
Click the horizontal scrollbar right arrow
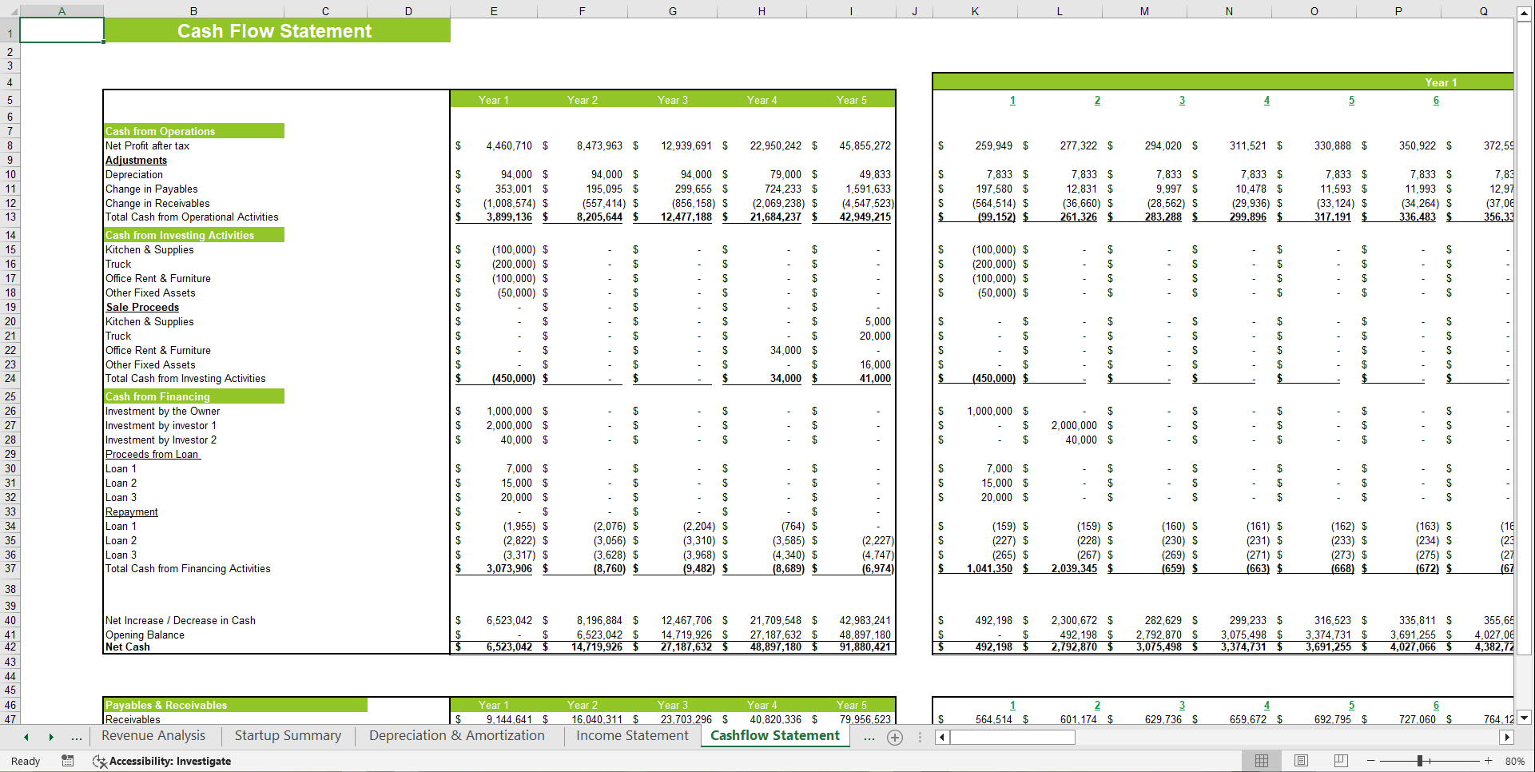click(x=1508, y=737)
